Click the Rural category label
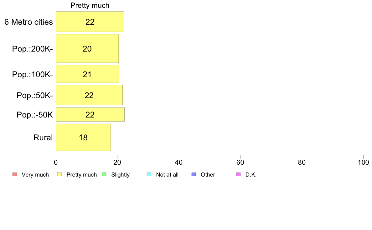This screenshot has height=230, width=372. click(x=43, y=137)
